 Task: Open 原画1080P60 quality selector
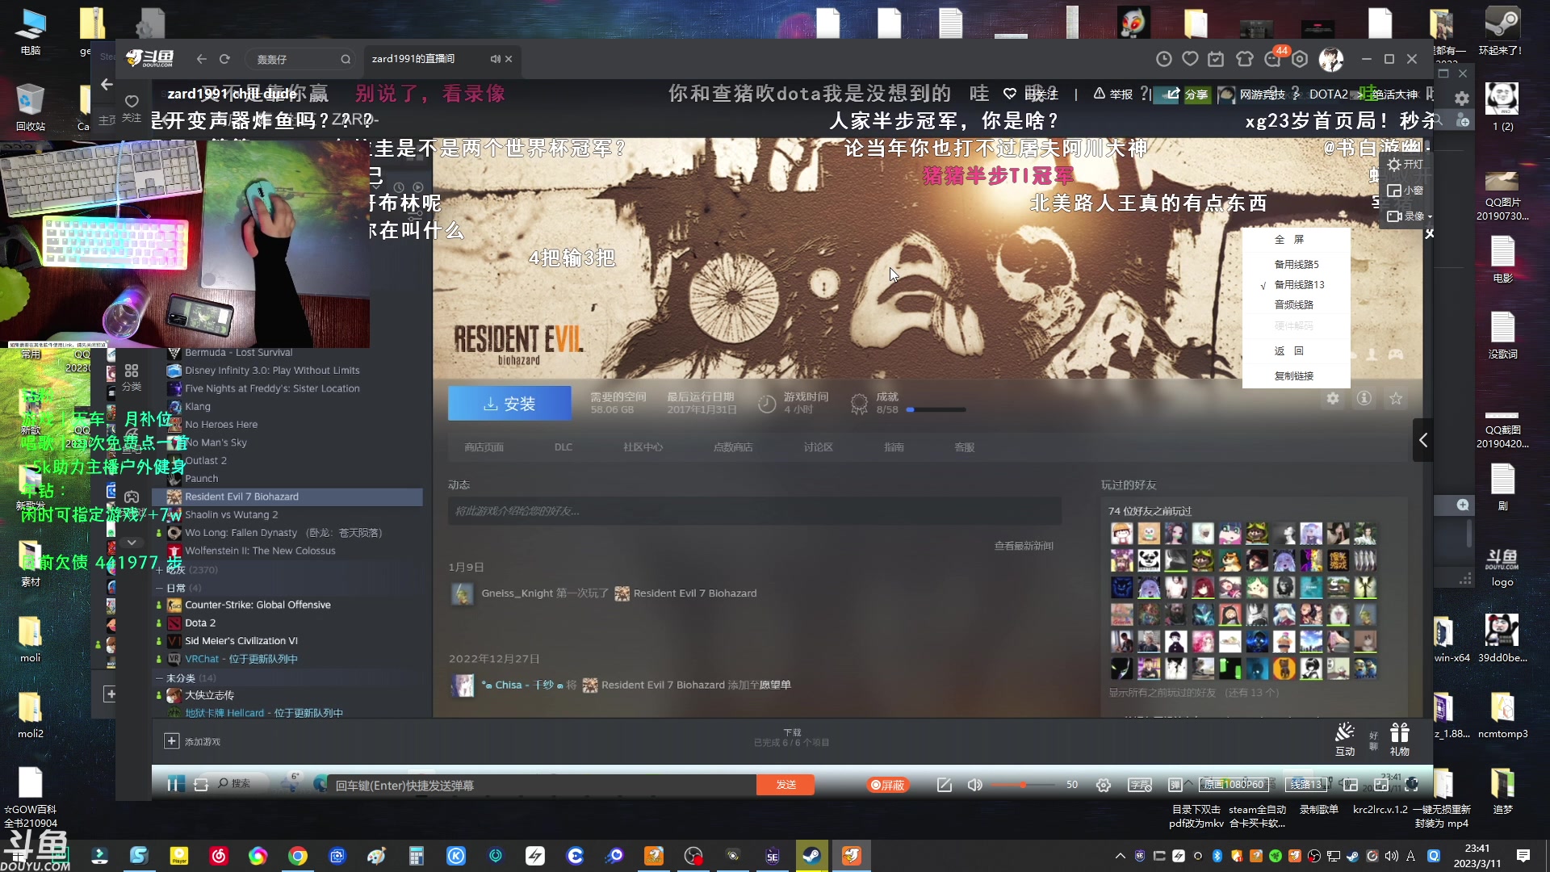pos(1233,785)
